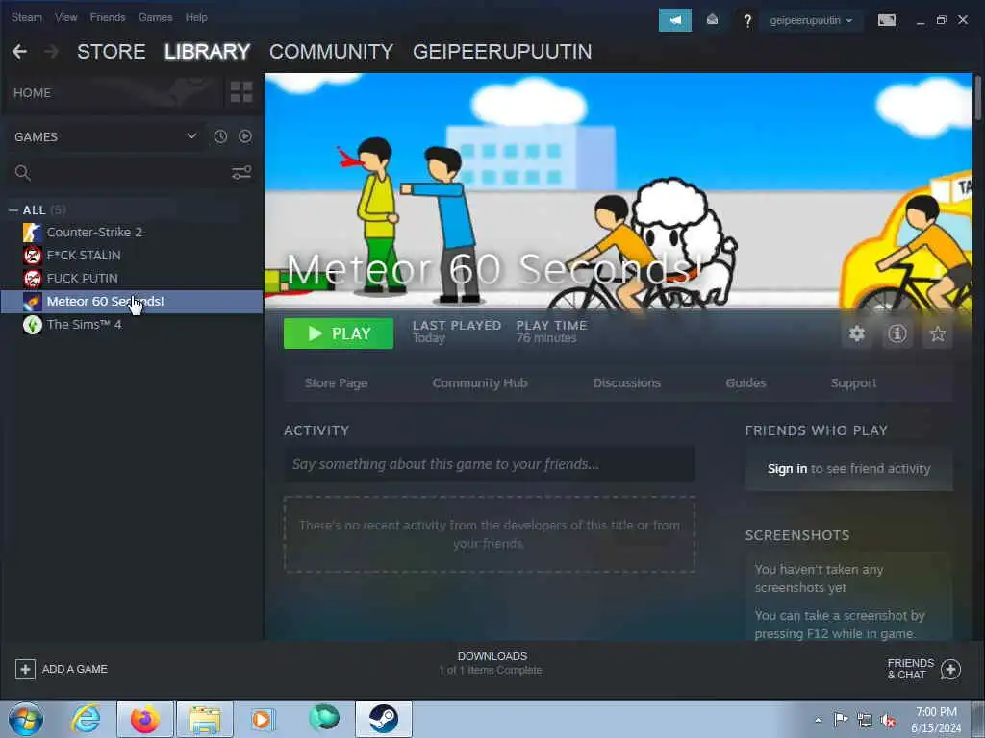Open the Big Picture mode icon
985x738 pixels.
[x=886, y=21]
